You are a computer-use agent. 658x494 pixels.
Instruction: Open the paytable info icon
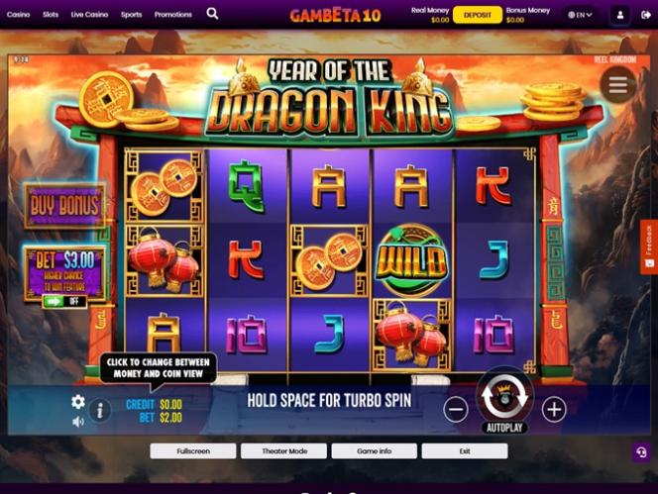(x=100, y=410)
